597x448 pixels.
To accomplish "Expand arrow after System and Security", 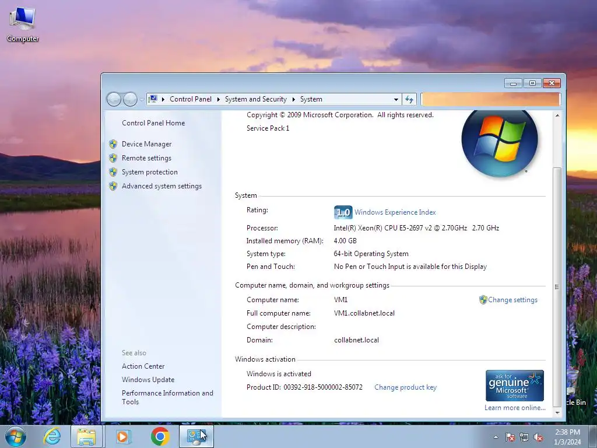I will click(x=294, y=99).
